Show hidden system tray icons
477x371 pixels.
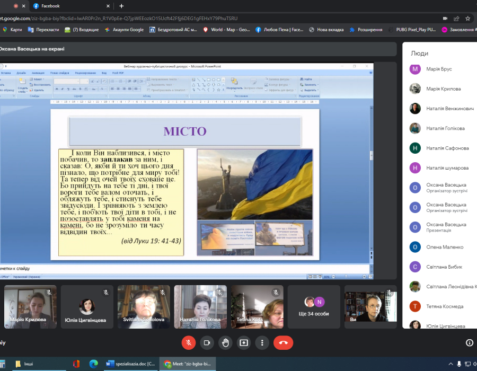point(450,364)
